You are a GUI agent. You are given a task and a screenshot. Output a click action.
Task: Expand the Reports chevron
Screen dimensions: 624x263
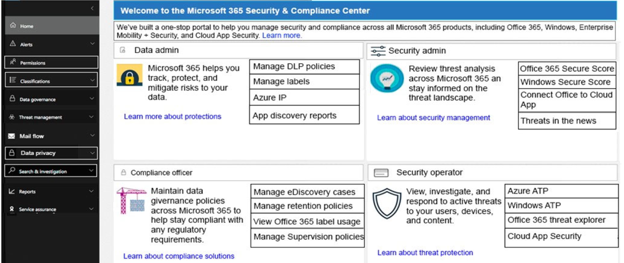pyautogui.click(x=92, y=191)
